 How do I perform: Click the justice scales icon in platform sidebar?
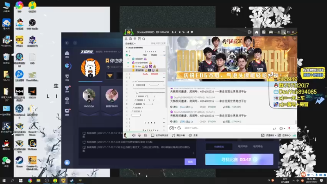pyautogui.click(x=67, y=101)
